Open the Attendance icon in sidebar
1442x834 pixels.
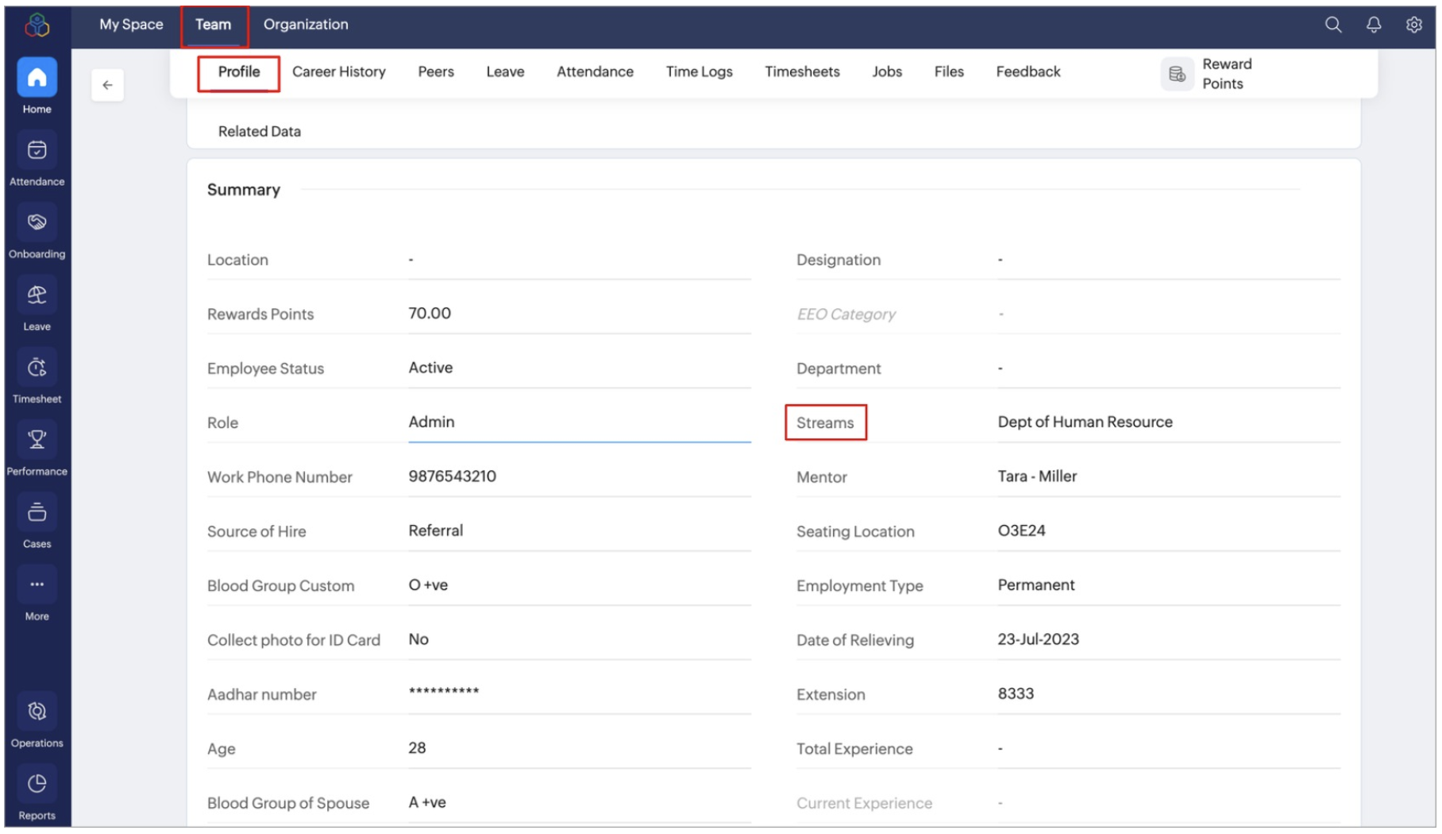37,151
